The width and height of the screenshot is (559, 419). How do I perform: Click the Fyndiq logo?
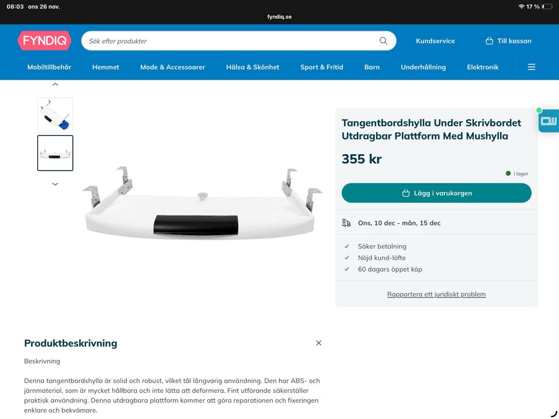[44, 41]
